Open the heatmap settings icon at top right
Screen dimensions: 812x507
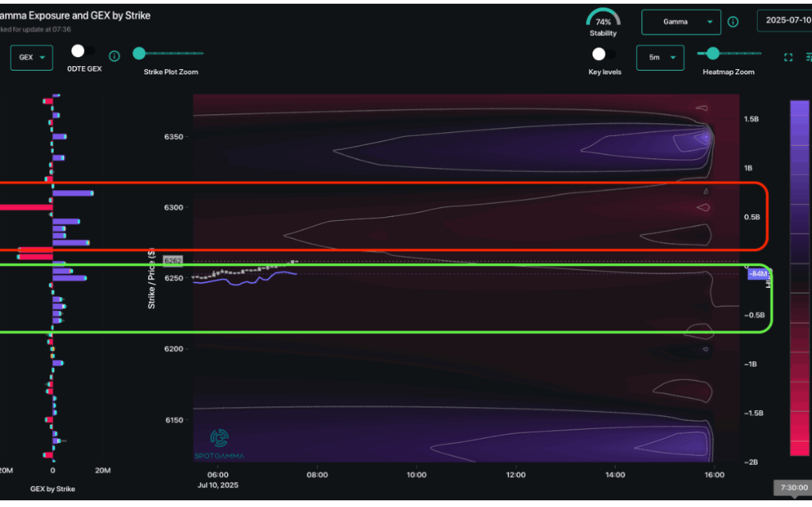tap(808, 56)
